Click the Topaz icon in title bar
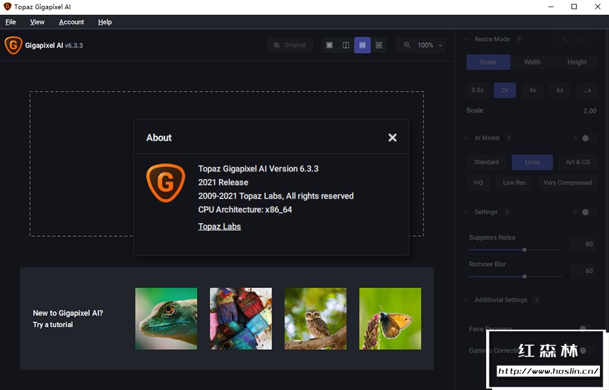Screen dimensions: 609x390 click(x=7, y=6)
